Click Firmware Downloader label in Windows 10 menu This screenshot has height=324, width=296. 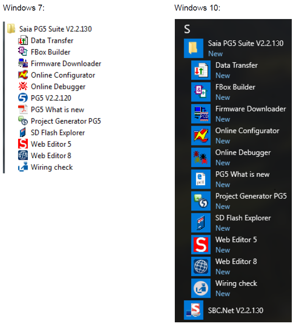[x=251, y=109]
